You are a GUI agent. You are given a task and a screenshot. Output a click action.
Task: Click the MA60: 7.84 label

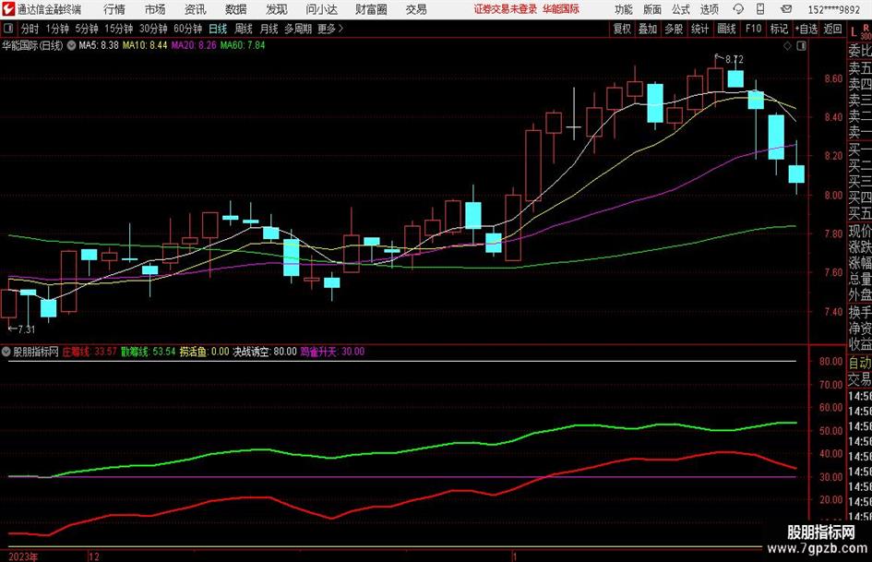point(243,45)
